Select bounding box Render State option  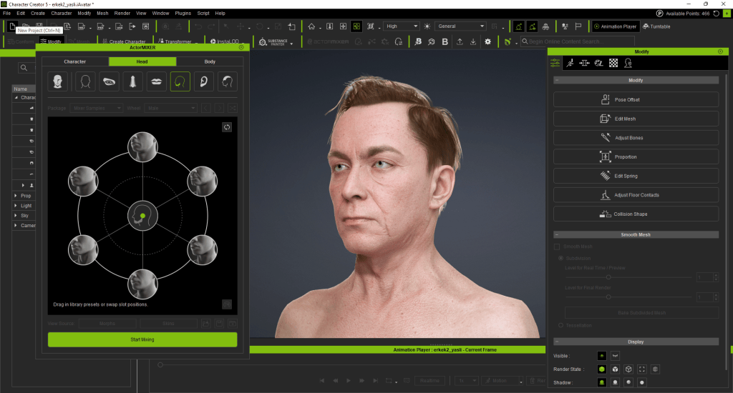[642, 369]
